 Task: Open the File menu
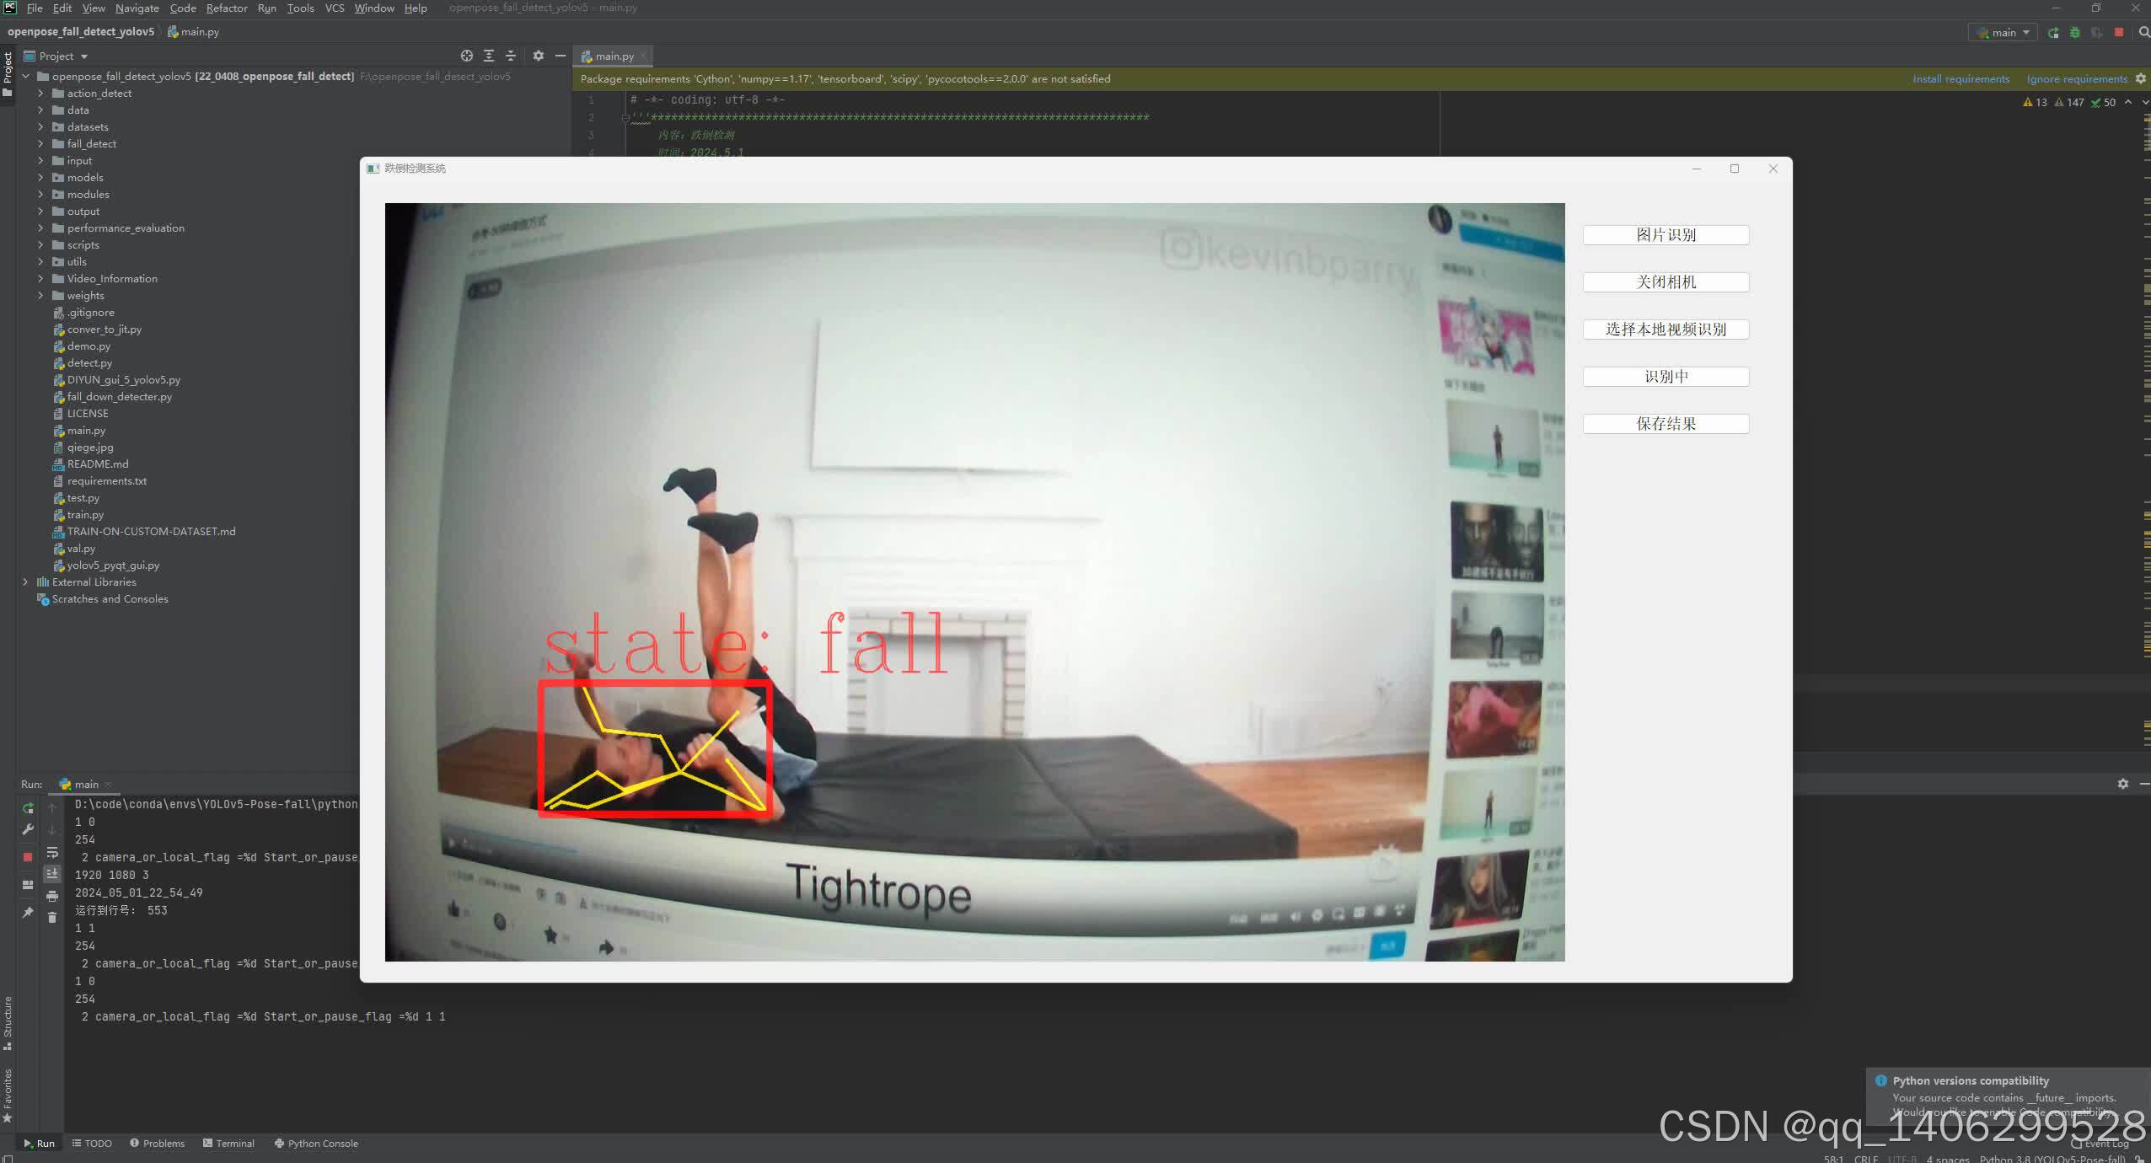35,8
